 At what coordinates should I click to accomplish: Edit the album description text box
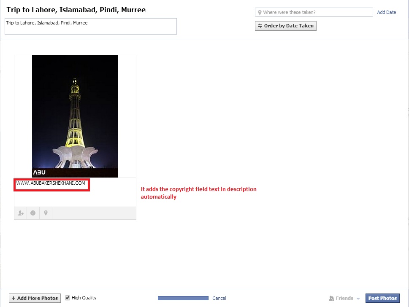pyautogui.click(x=90, y=26)
